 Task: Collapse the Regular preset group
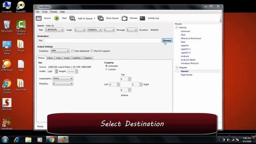click(177, 67)
